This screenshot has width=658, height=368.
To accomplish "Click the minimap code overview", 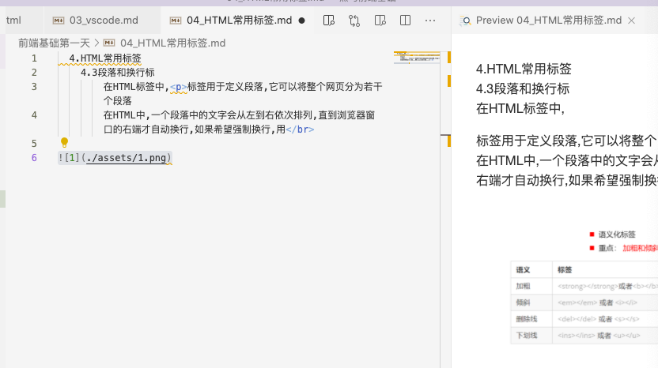I will point(417,58).
